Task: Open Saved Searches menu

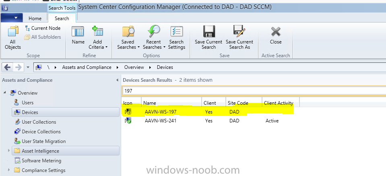Action: 128,38
